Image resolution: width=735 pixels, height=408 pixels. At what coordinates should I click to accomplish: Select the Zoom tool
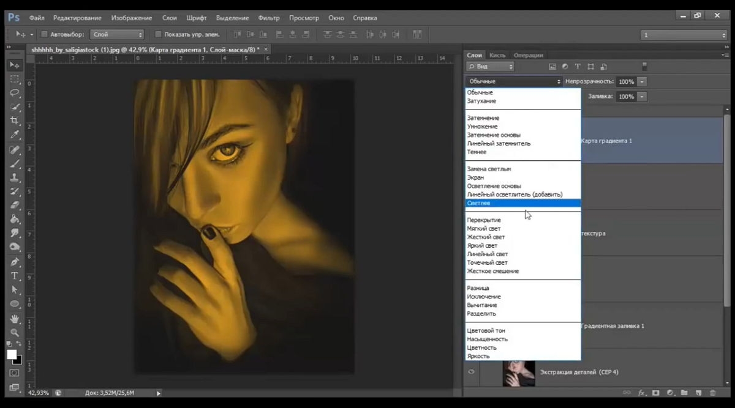coord(15,333)
